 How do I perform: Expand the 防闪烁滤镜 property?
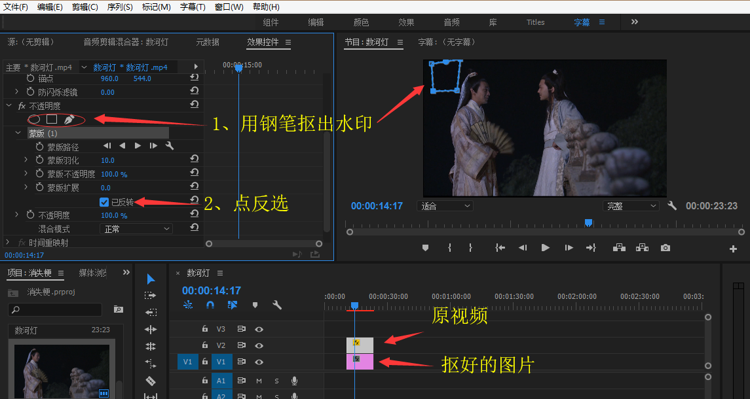pyautogui.click(x=17, y=92)
